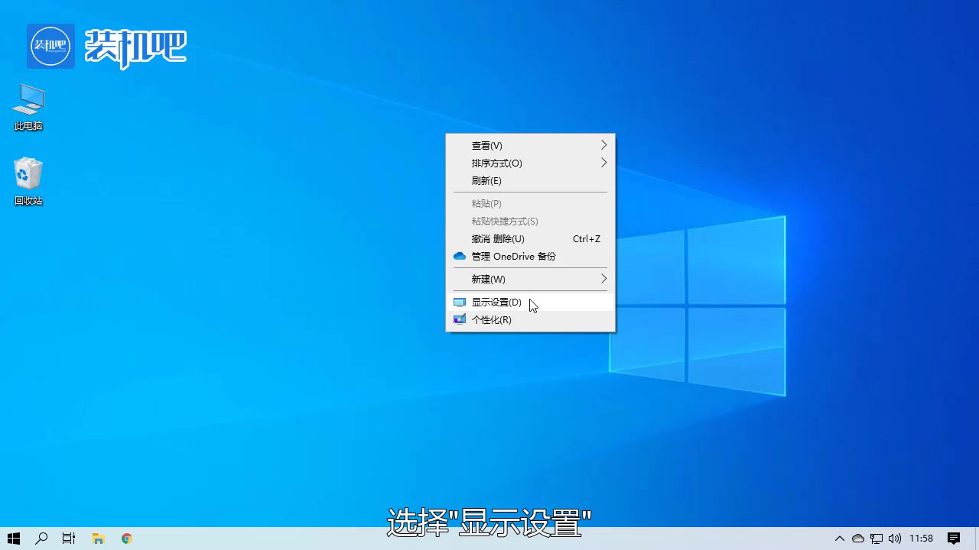Click the network icon in system tray
979x550 pixels.
point(877,539)
